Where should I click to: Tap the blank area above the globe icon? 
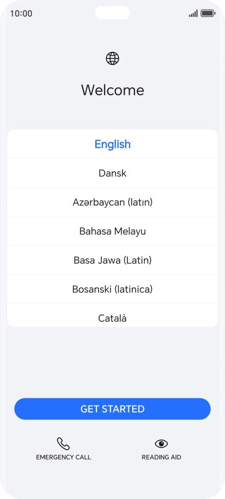pos(112,36)
